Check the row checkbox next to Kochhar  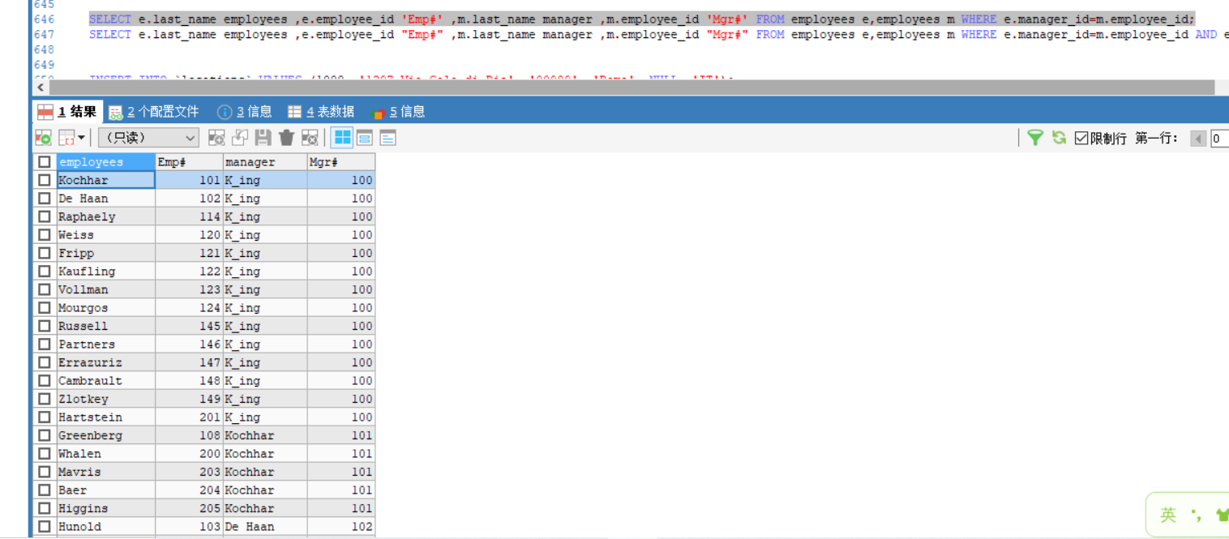(x=44, y=180)
